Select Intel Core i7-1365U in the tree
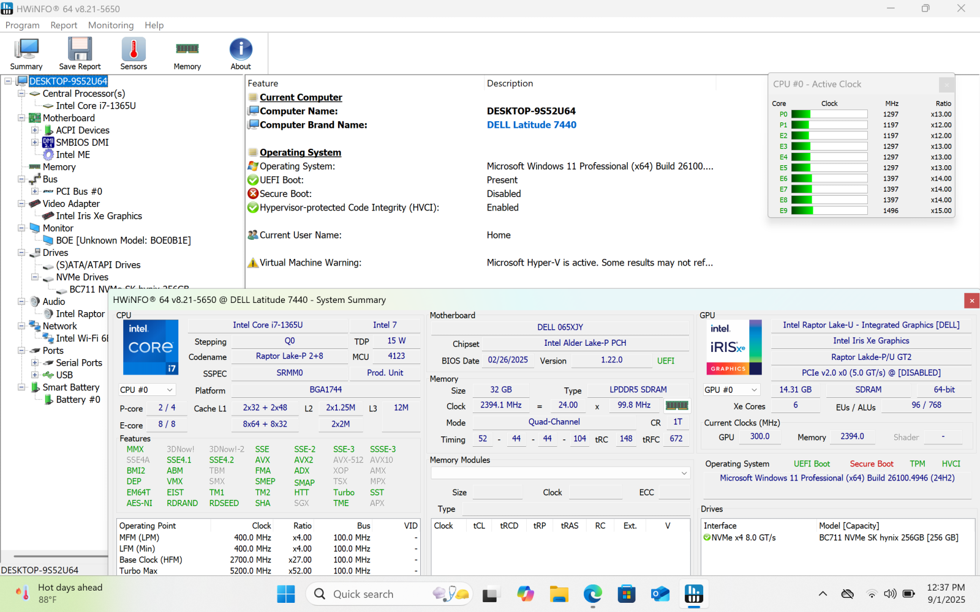980x612 pixels. coord(96,106)
